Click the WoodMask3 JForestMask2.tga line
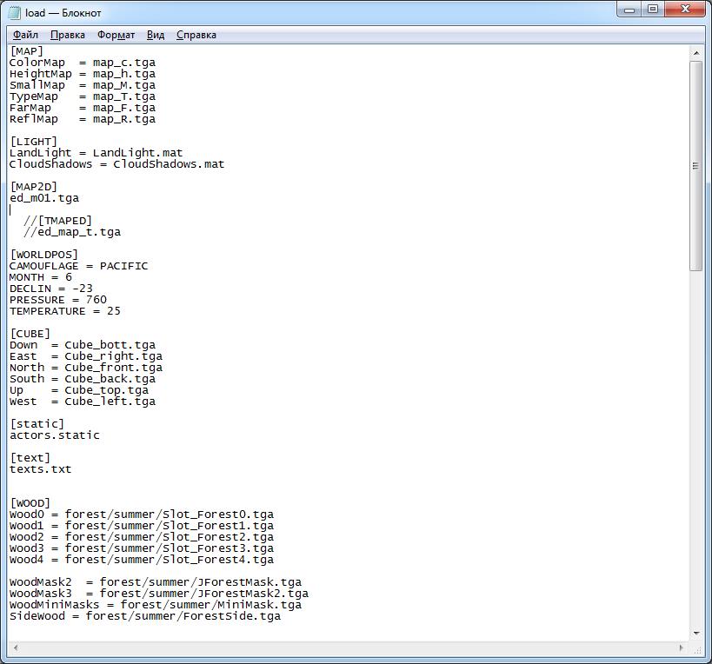The image size is (712, 664). tap(159, 594)
